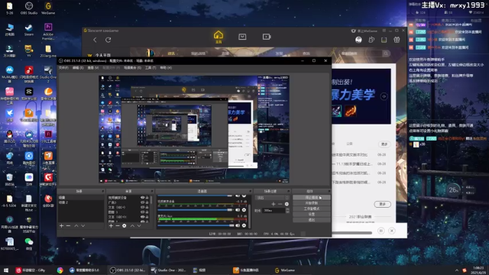489x275 pixels.
Task: Toggle lock on 图像 3 source
Action: coord(147,212)
